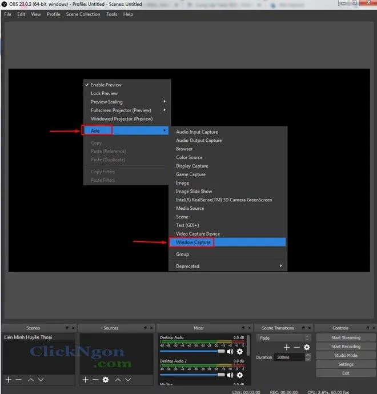Select Video Capture Device source
The width and height of the screenshot is (377, 394).
pyautogui.click(x=228, y=234)
